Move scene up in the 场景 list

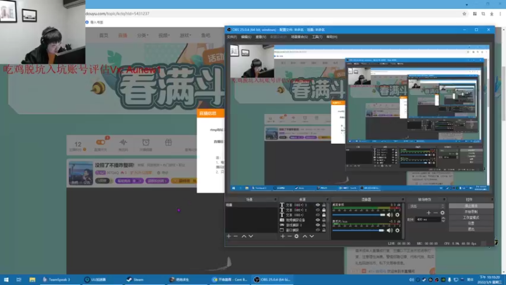pyautogui.click(x=244, y=236)
